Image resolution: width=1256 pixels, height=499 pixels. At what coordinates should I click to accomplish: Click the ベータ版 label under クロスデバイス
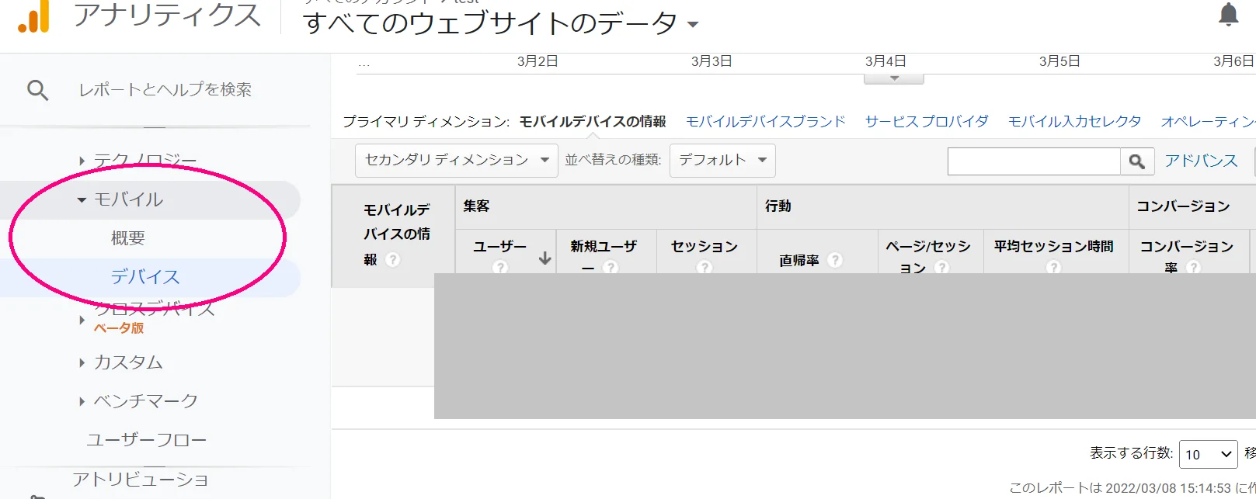pos(119,328)
